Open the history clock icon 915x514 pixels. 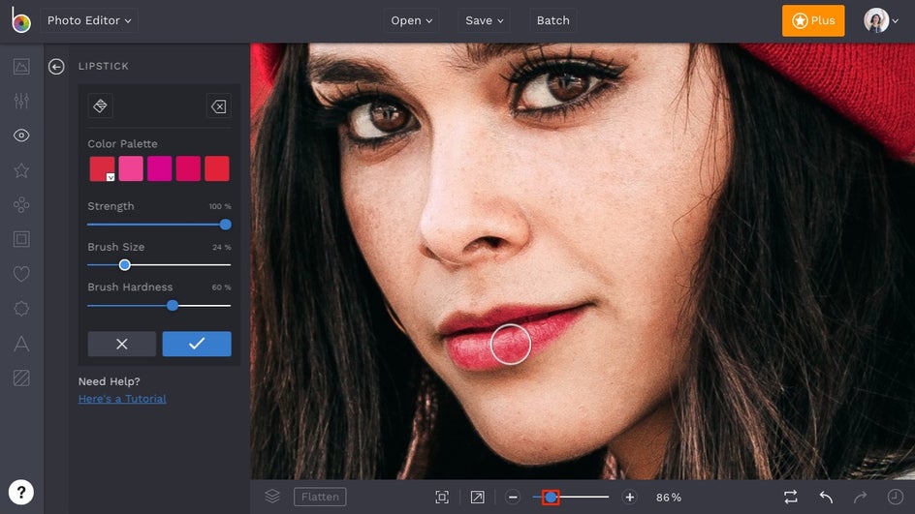[896, 498]
